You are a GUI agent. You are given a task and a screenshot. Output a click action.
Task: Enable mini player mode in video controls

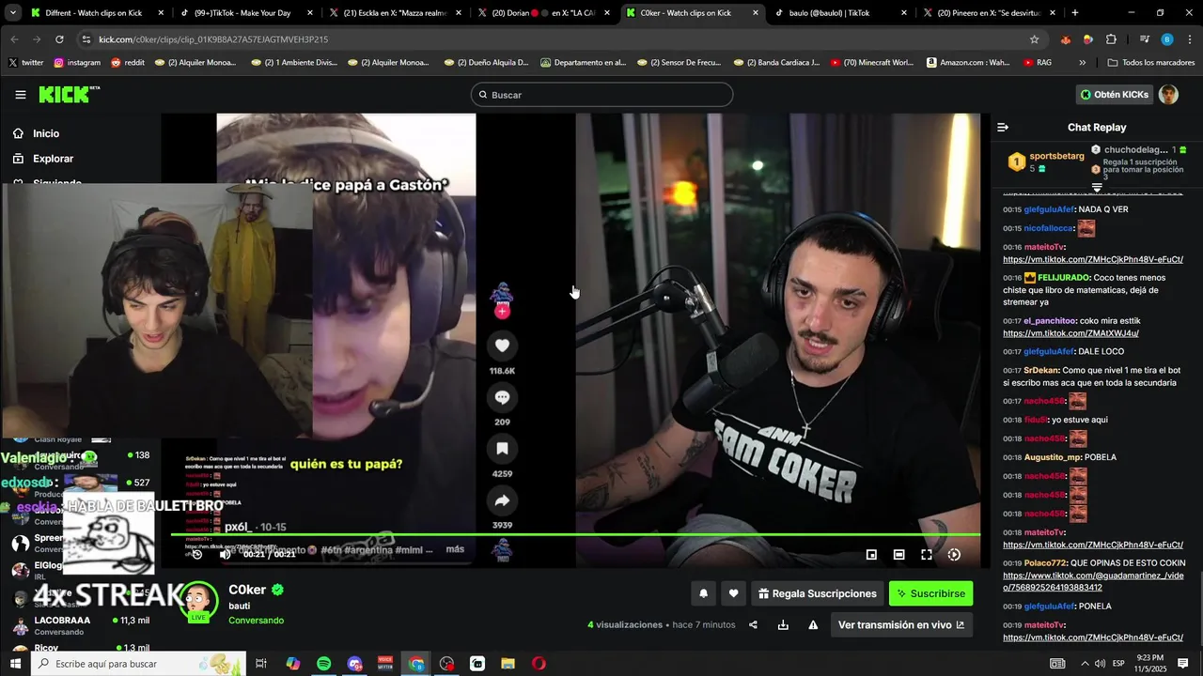tap(871, 555)
